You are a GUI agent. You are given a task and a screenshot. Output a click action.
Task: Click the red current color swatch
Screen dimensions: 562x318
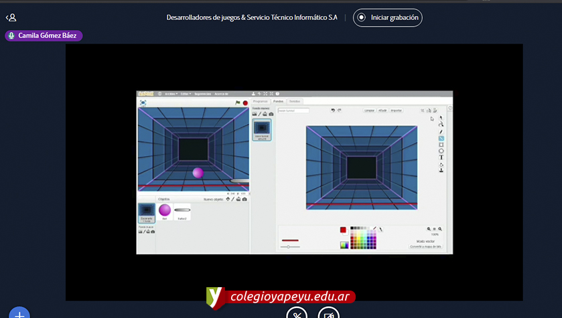[x=343, y=230]
